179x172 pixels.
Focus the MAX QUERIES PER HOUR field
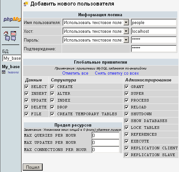click(x=106, y=135)
